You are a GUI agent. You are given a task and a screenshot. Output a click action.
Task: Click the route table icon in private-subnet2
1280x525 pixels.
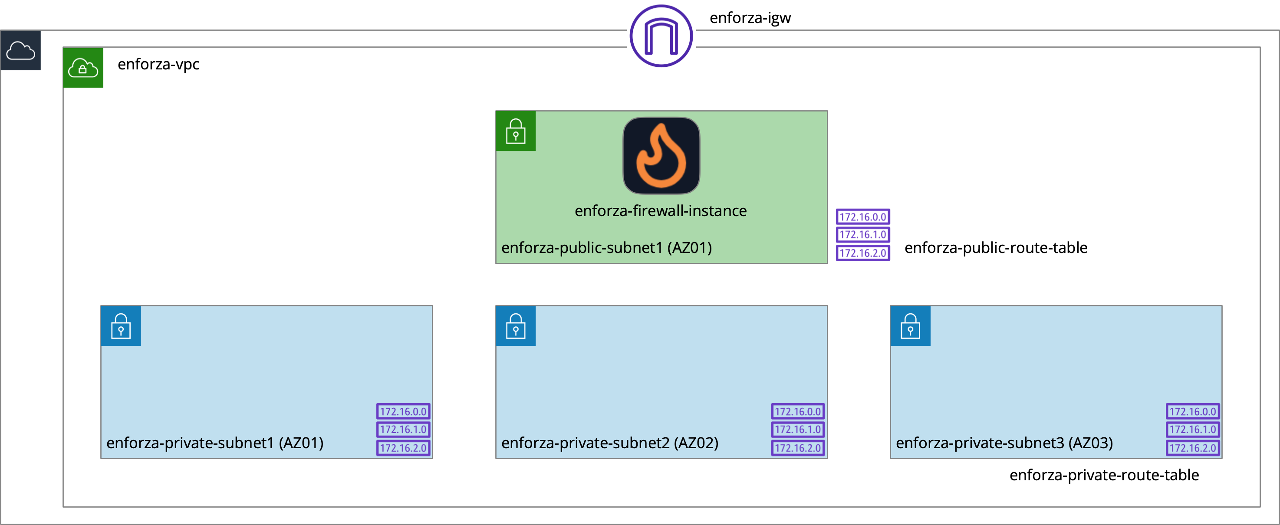[797, 430]
